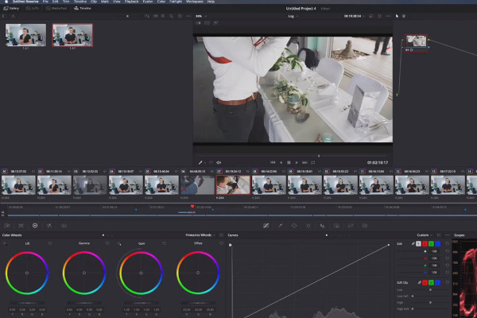Click the qualifier eyedropper icon under viewer

(200, 163)
